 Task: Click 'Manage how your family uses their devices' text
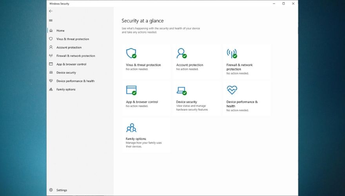pos(143,145)
